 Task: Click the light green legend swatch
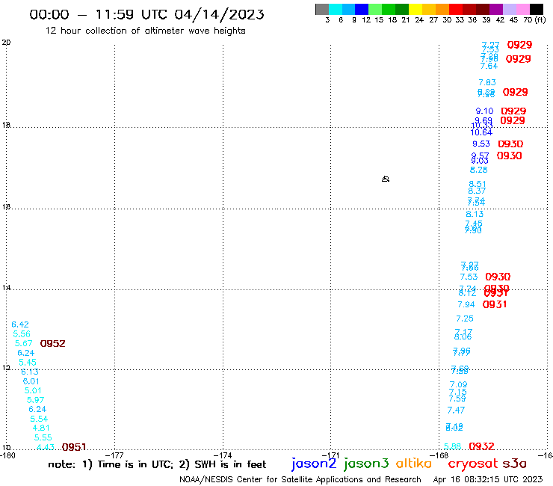click(375, 9)
